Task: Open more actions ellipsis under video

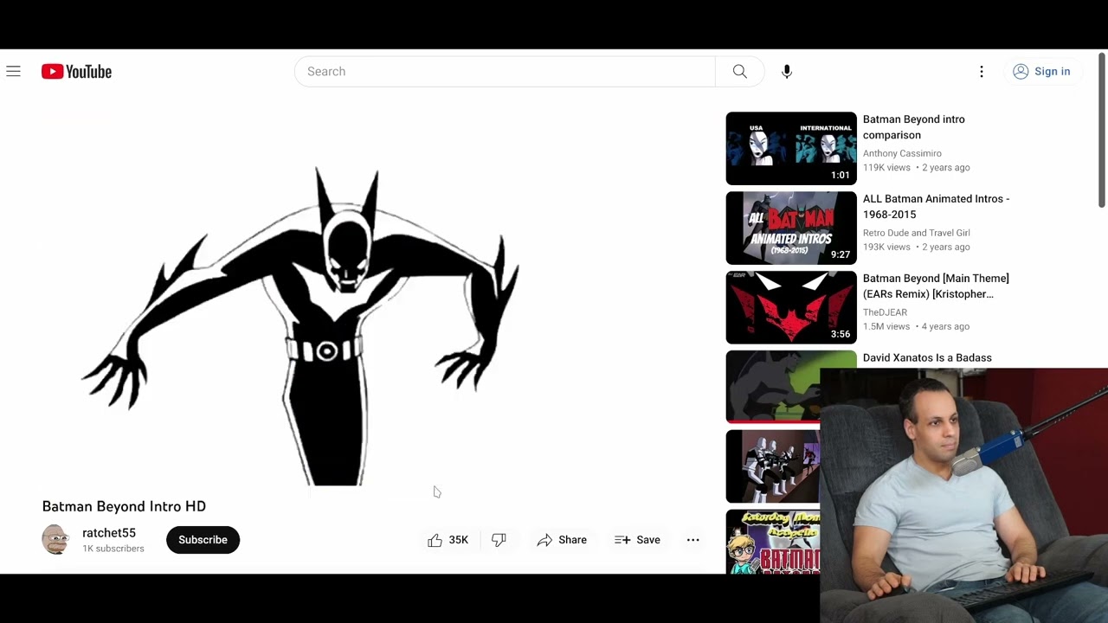Action: [692, 540]
